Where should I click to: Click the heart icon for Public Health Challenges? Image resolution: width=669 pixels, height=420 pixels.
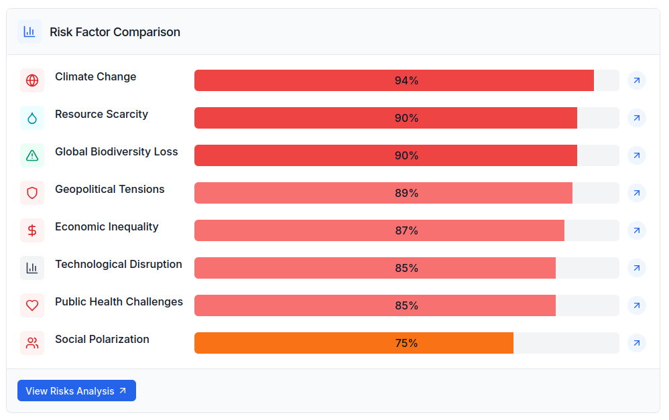[32, 305]
